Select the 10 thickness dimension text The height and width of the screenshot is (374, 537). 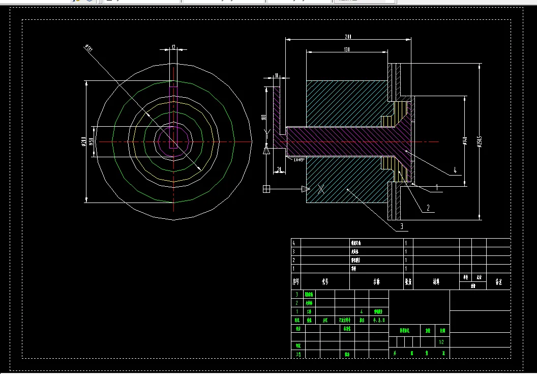point(276,75)
